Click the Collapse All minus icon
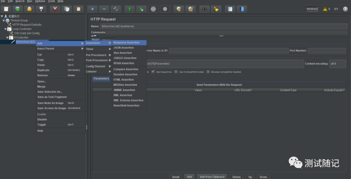The height and width of the screenshot is (179, 351). (x=104, y=9)
